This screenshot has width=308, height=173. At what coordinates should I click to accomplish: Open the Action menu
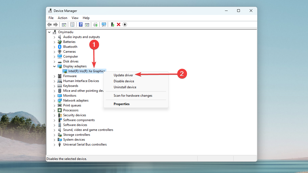pyautogui.click(x=62, y=18)
